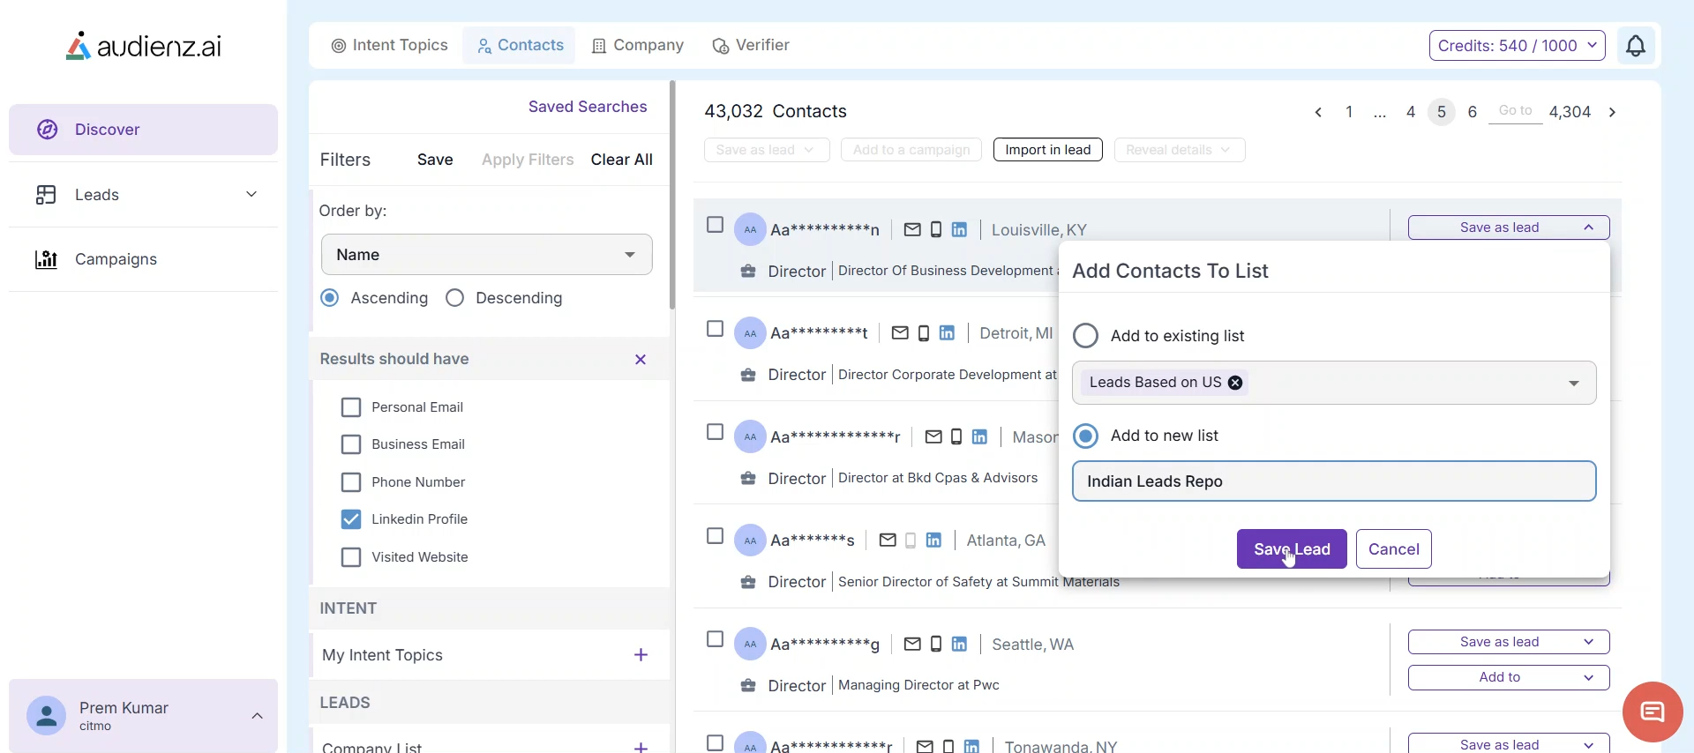Open the Intent Topics tab

tap(389, 46)
